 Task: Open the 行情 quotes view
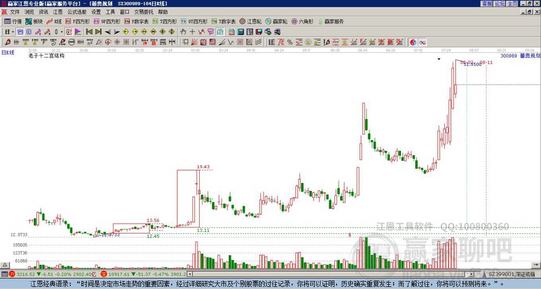(x=13, y=21)
